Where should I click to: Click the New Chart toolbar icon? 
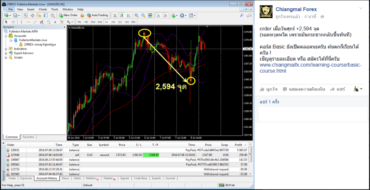tap(6, 15)
